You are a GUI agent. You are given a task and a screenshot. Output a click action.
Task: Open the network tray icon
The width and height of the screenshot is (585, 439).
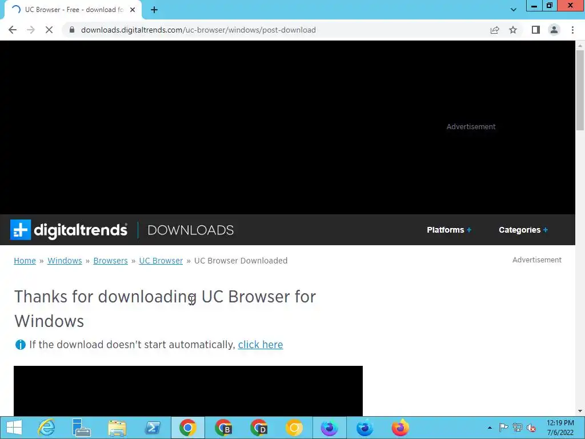[x=518, y=428]
